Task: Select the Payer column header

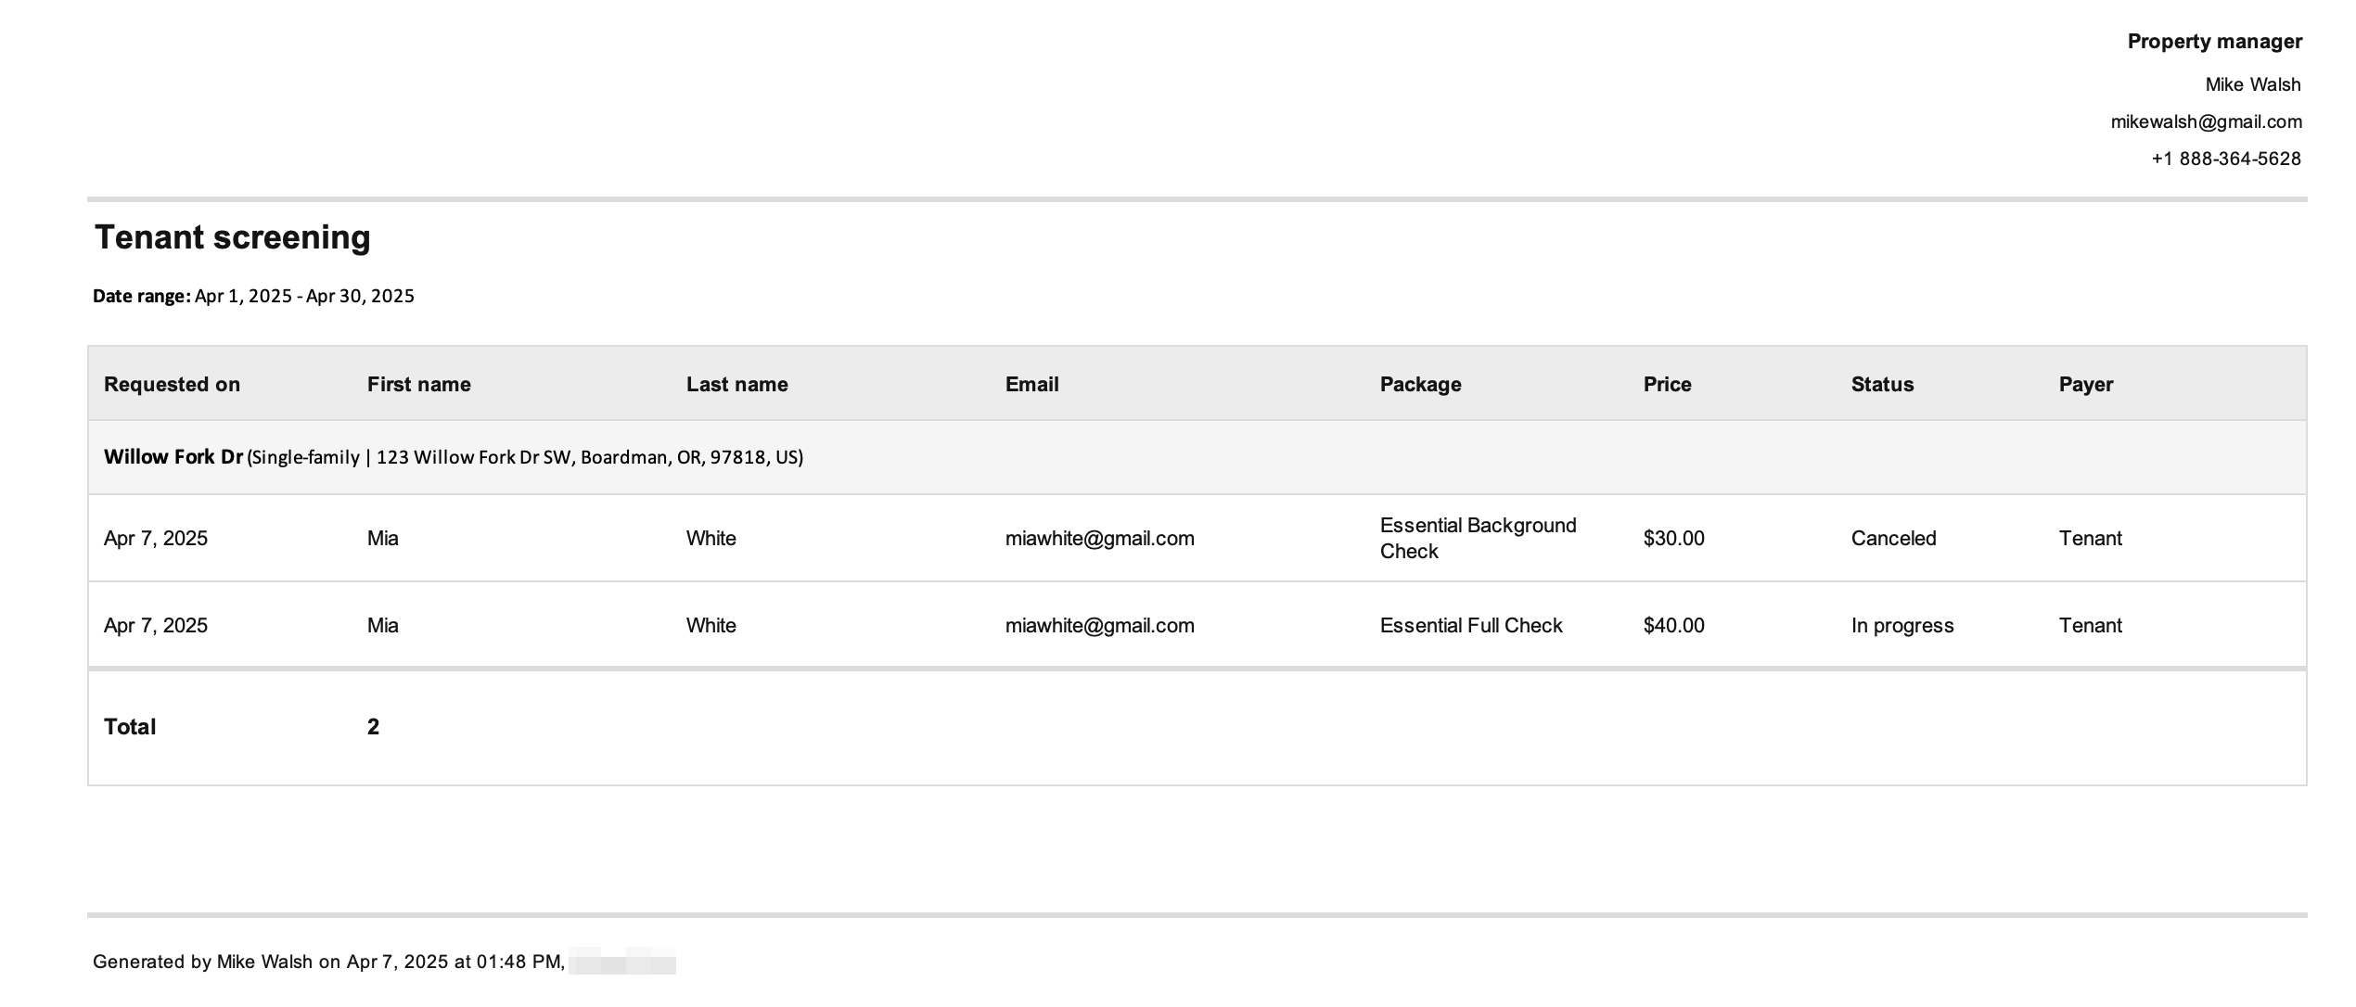Action: (x=2086, y=384)
